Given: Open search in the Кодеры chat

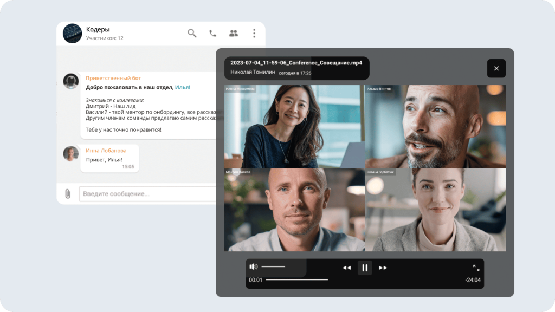Looking at the screenshot, I should (x=192, y=33).
